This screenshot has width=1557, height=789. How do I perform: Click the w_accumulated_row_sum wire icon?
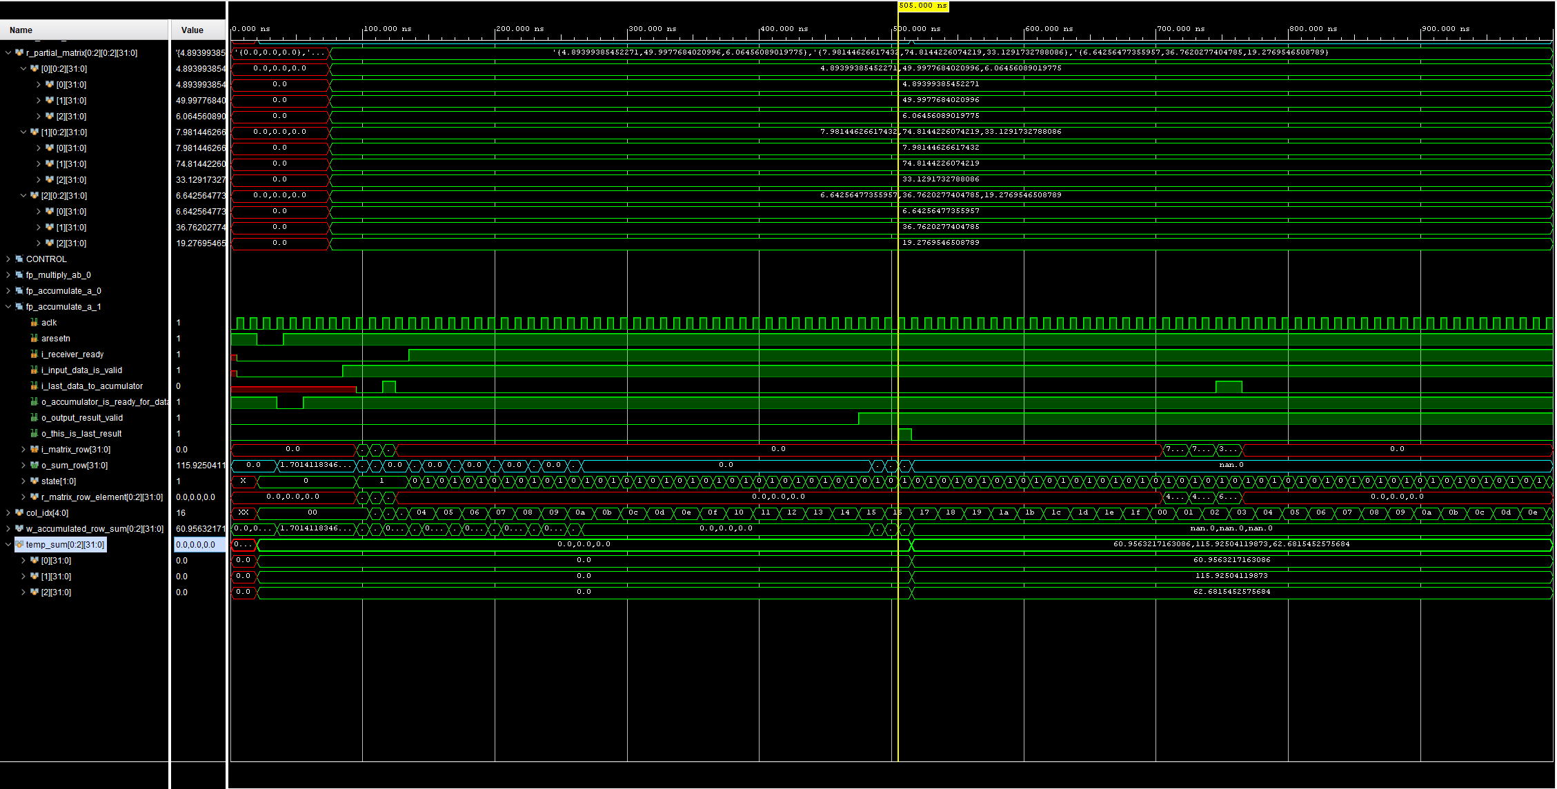(x=19, y=529)
